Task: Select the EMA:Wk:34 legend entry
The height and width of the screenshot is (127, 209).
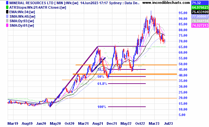Action: pos(22,12)
